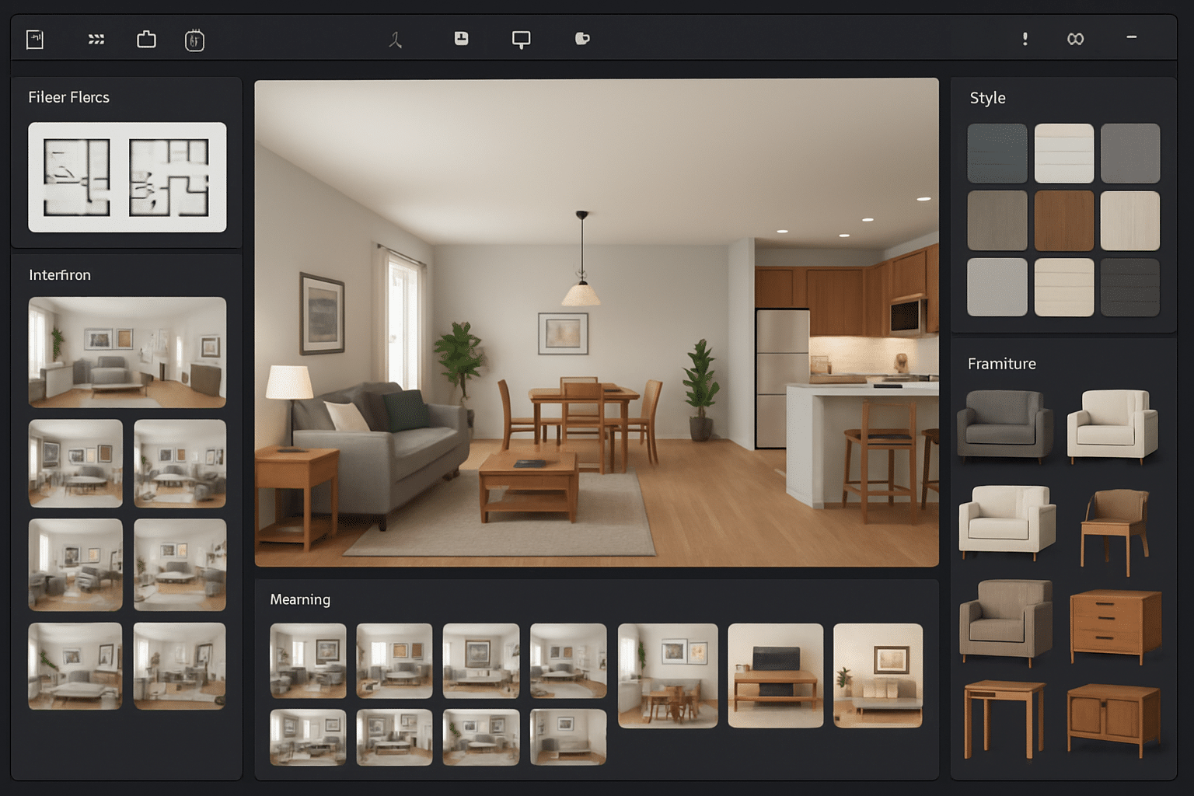1194x796 pixels.
Task: Select the second small thumbnail in Mearning's top row
Action: (394, 661)
